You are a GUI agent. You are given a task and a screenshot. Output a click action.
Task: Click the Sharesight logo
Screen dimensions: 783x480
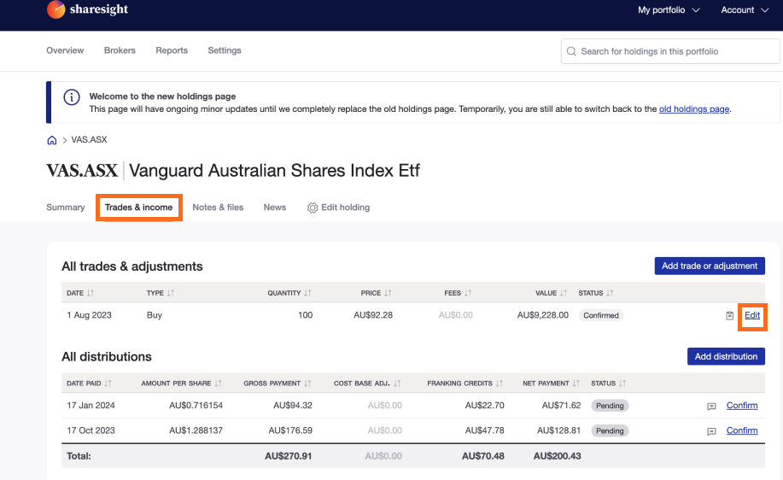tap(87, 9)
